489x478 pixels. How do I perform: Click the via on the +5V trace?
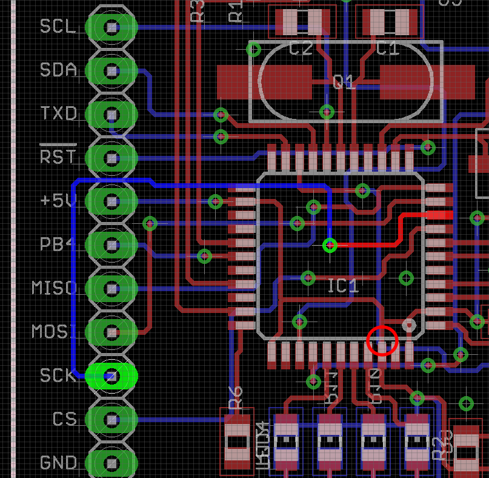pyautogui.click(x=215, y=201)
